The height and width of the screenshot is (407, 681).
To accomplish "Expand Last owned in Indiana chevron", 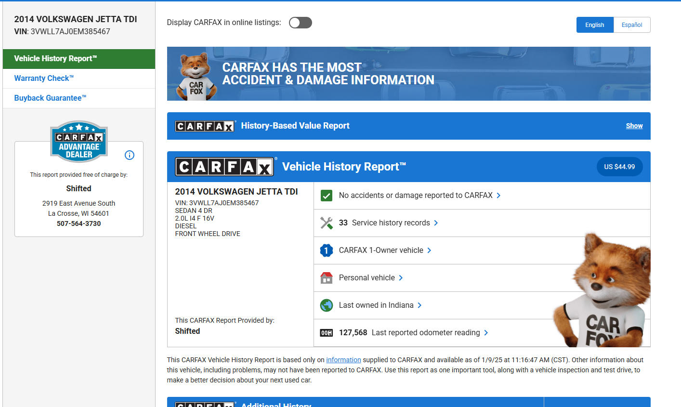I will coord(419,305).
